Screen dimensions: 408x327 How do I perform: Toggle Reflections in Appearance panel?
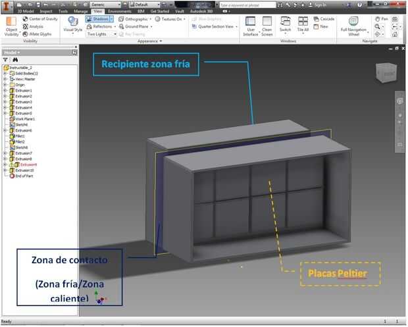tap(99, 26)
